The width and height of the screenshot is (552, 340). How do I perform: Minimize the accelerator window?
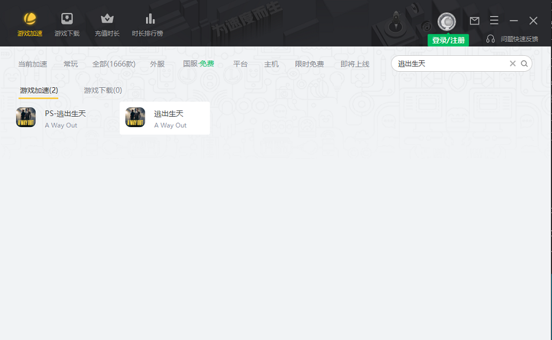point(513,21)
